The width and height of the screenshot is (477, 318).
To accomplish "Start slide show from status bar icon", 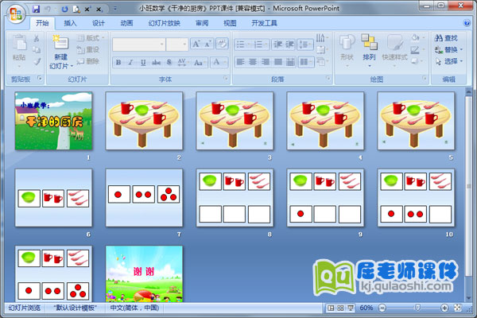I will (351, 308).
